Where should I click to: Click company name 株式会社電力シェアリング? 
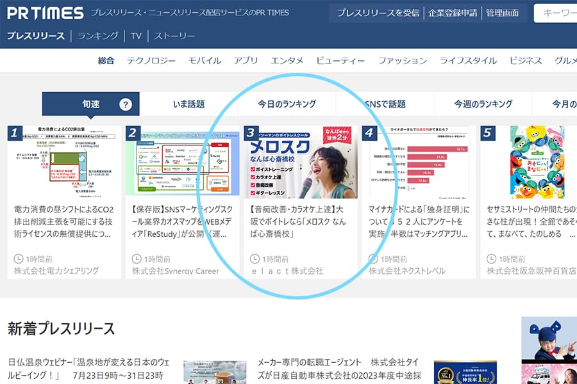[x=56, y=271]
